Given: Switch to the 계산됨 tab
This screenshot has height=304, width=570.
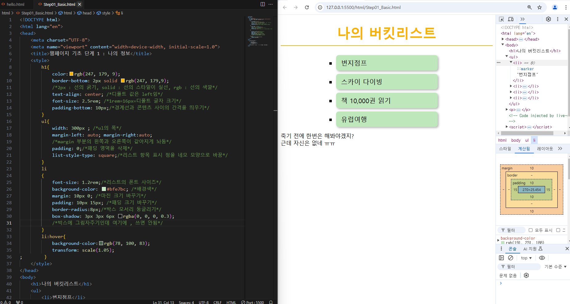Looking at the screenshot, I should click(524, 148).
